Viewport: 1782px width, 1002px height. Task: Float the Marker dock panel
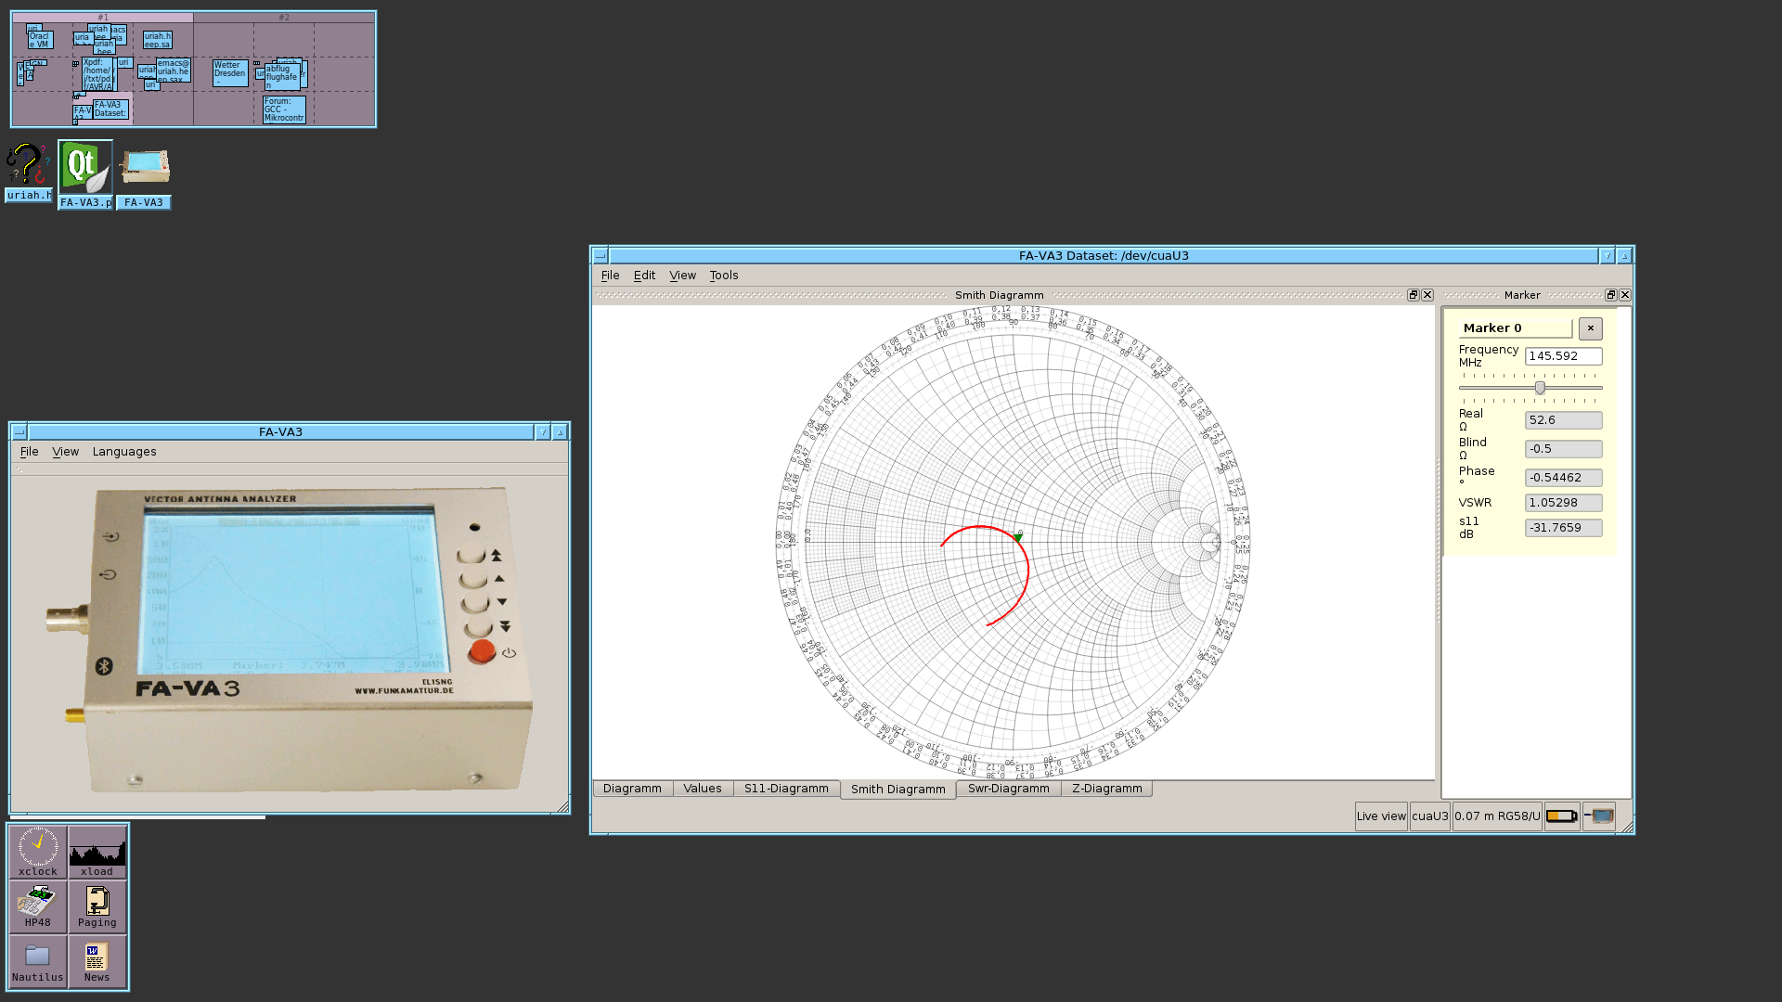[x=1610, y=295]
